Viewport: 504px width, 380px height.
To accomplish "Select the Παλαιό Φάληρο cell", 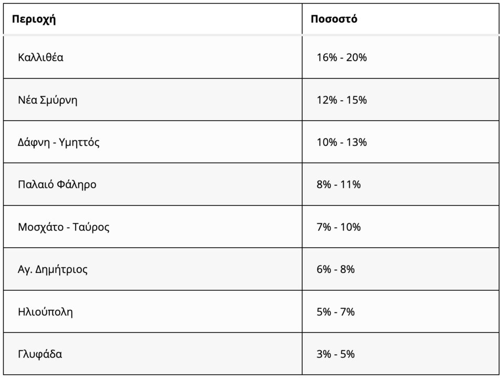I will pyautogui.click(x=57, y=185).
